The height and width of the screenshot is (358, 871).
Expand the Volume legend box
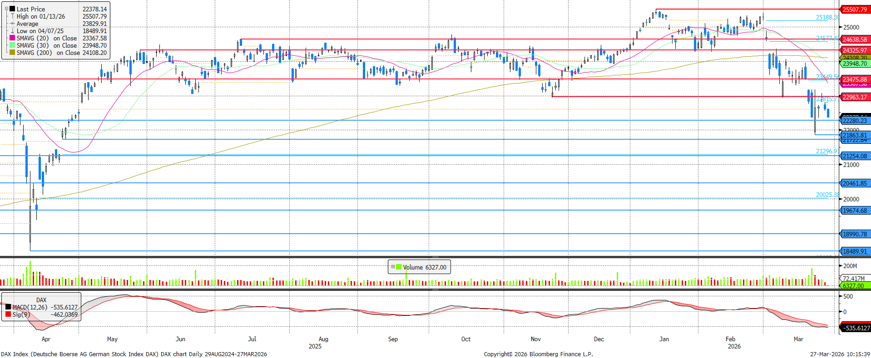click(x=393, y=267)
